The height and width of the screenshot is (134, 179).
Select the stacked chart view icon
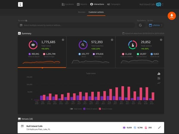pyautogui.click(x=159, y=78)
